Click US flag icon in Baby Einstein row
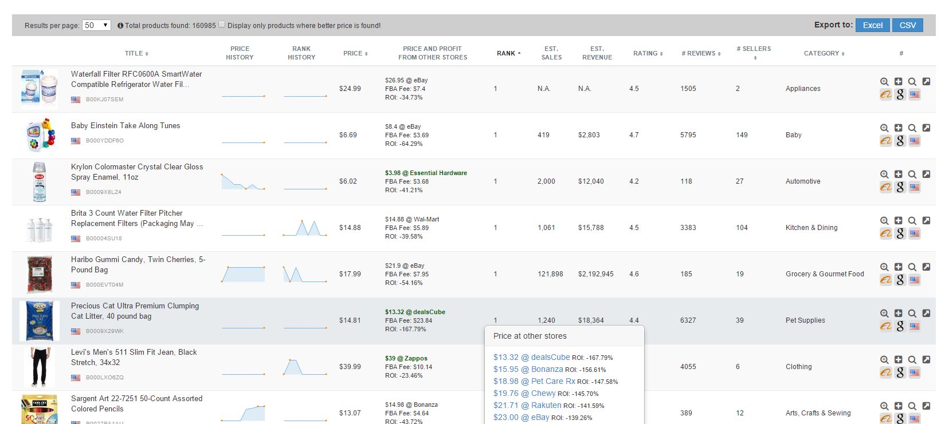 pyautogui.click(x=915, y=141)
